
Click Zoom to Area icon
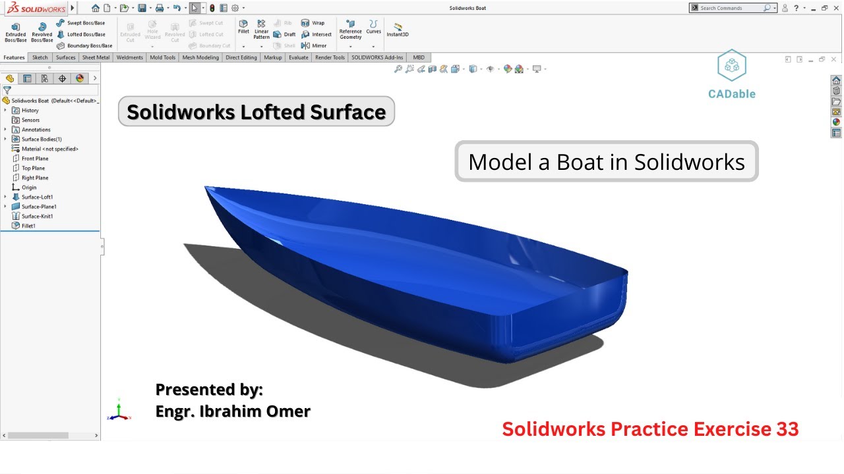click(x=409, y=68)
